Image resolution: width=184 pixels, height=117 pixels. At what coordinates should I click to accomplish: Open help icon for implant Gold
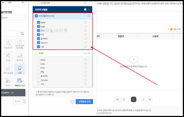coord(85,26)
